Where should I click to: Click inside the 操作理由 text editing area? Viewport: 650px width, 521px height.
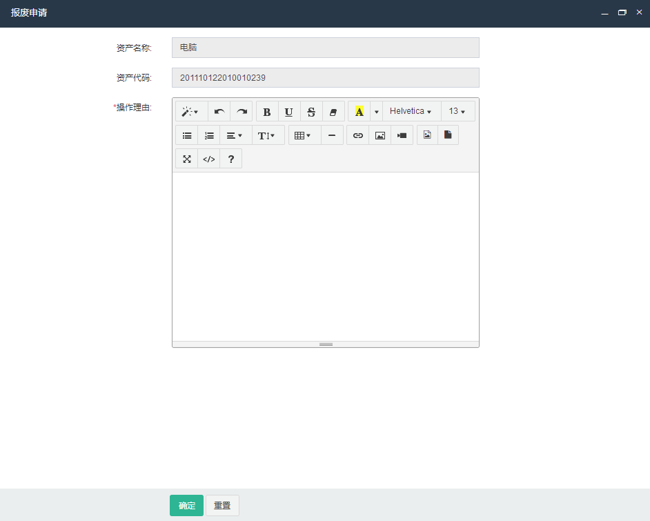(x=325, y=255)
